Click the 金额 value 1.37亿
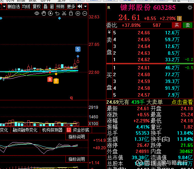 [x=142, y=139]
